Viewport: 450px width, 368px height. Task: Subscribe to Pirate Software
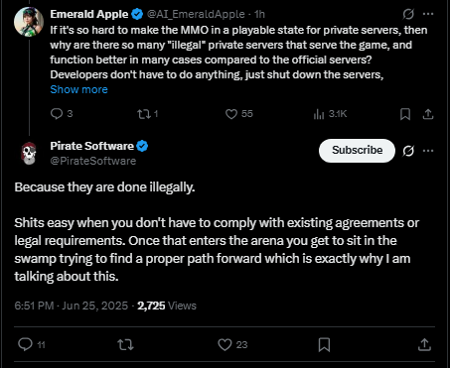tap(357, 151)
